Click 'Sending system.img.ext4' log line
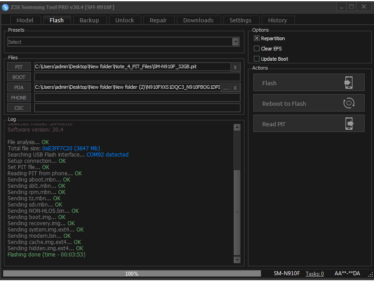374x281 pixels. tap(46, 230)
